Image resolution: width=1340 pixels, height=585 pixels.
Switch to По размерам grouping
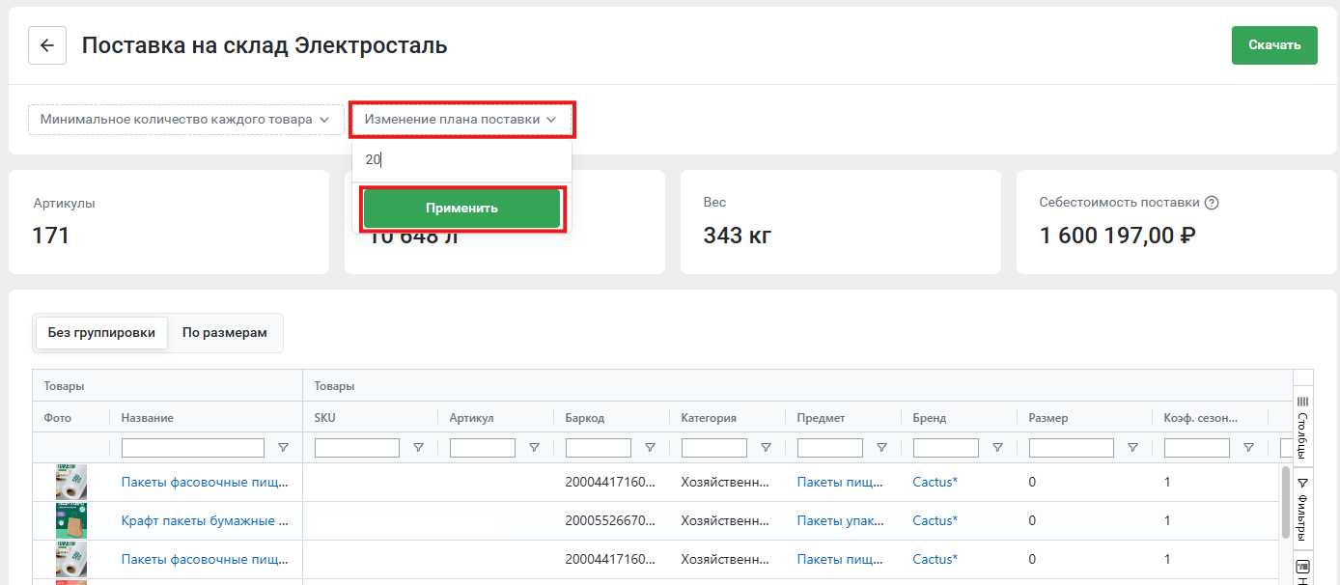tap(224, 333)
